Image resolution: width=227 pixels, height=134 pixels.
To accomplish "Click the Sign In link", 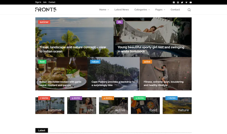I will pos(38,2).
